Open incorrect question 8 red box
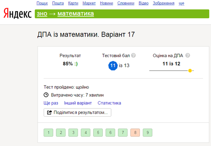 [135, 133]
